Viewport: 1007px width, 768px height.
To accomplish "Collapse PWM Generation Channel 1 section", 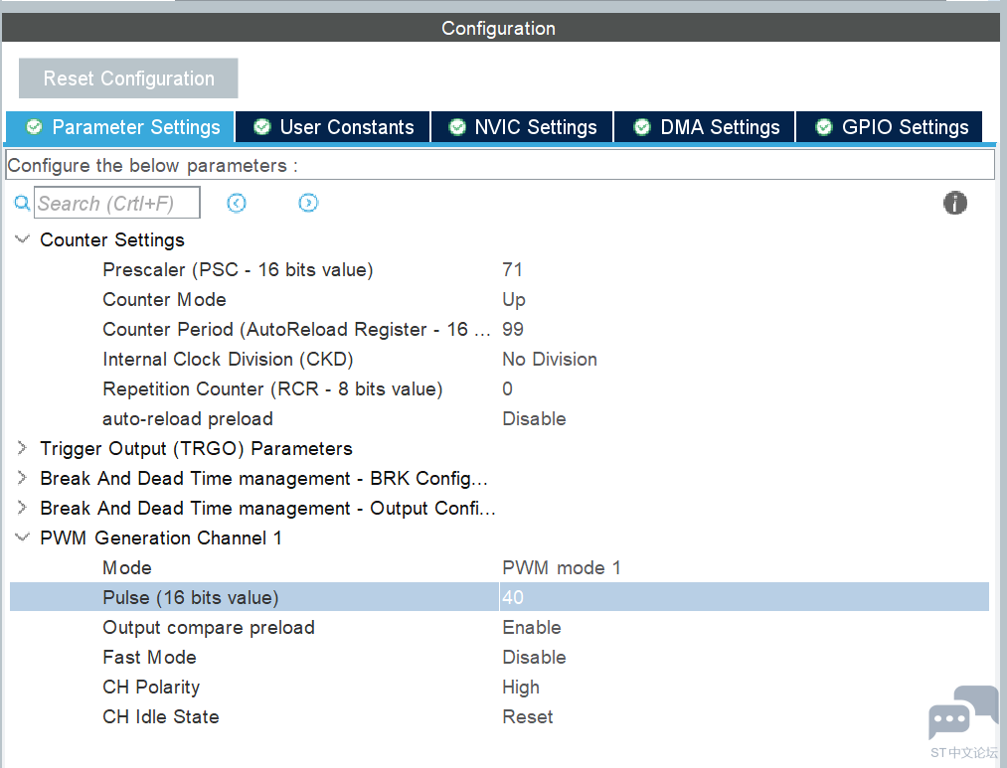I will [x=23, y=538].
